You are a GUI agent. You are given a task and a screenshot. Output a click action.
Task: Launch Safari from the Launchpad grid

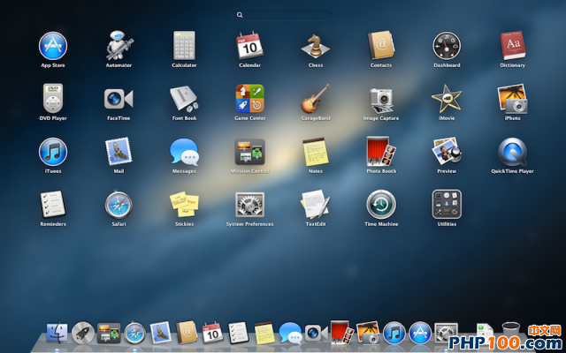(119, 205)
